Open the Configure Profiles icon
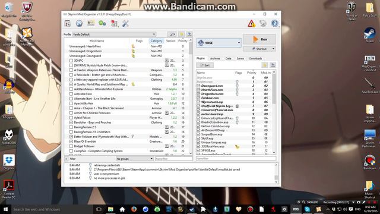 tap(91, 23)
